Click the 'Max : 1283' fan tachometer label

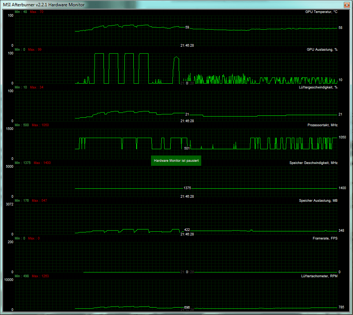(x=40, y=276)
